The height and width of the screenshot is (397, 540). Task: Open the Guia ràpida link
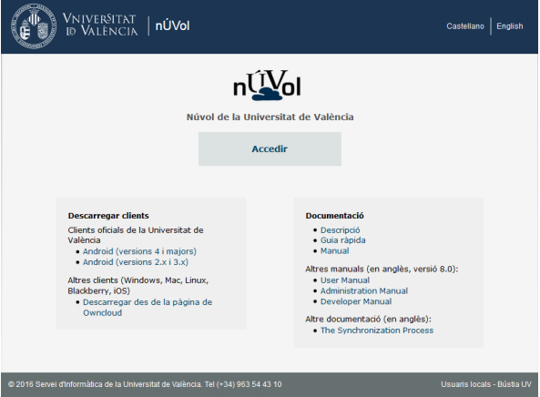pos(342,240)
